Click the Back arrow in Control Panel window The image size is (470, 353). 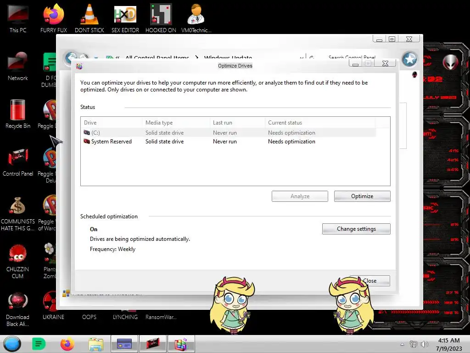point(71,57)
